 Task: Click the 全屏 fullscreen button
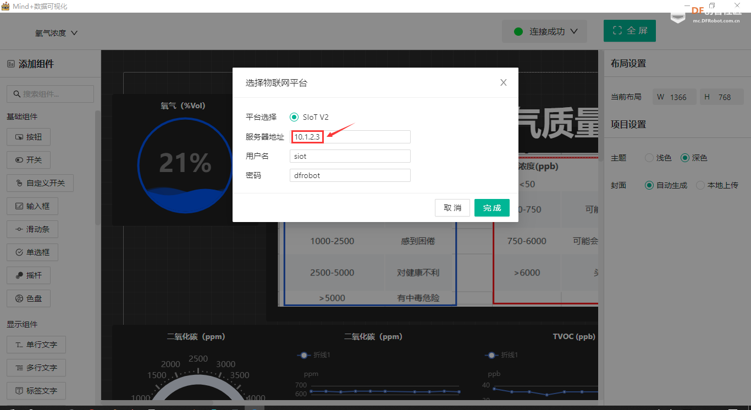[x=629, y=31]
